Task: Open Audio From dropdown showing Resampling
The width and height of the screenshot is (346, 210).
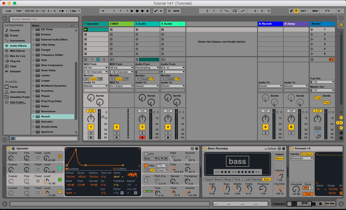Action: coord(147,68)
